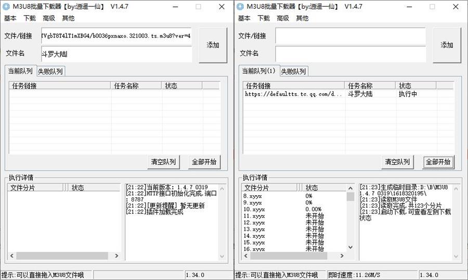Click 清空队列 in left window

tap(163, 162)
